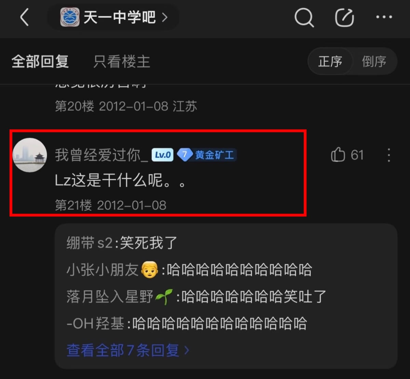Open vertical dots menu on 21st floor reply

[389, 155]
